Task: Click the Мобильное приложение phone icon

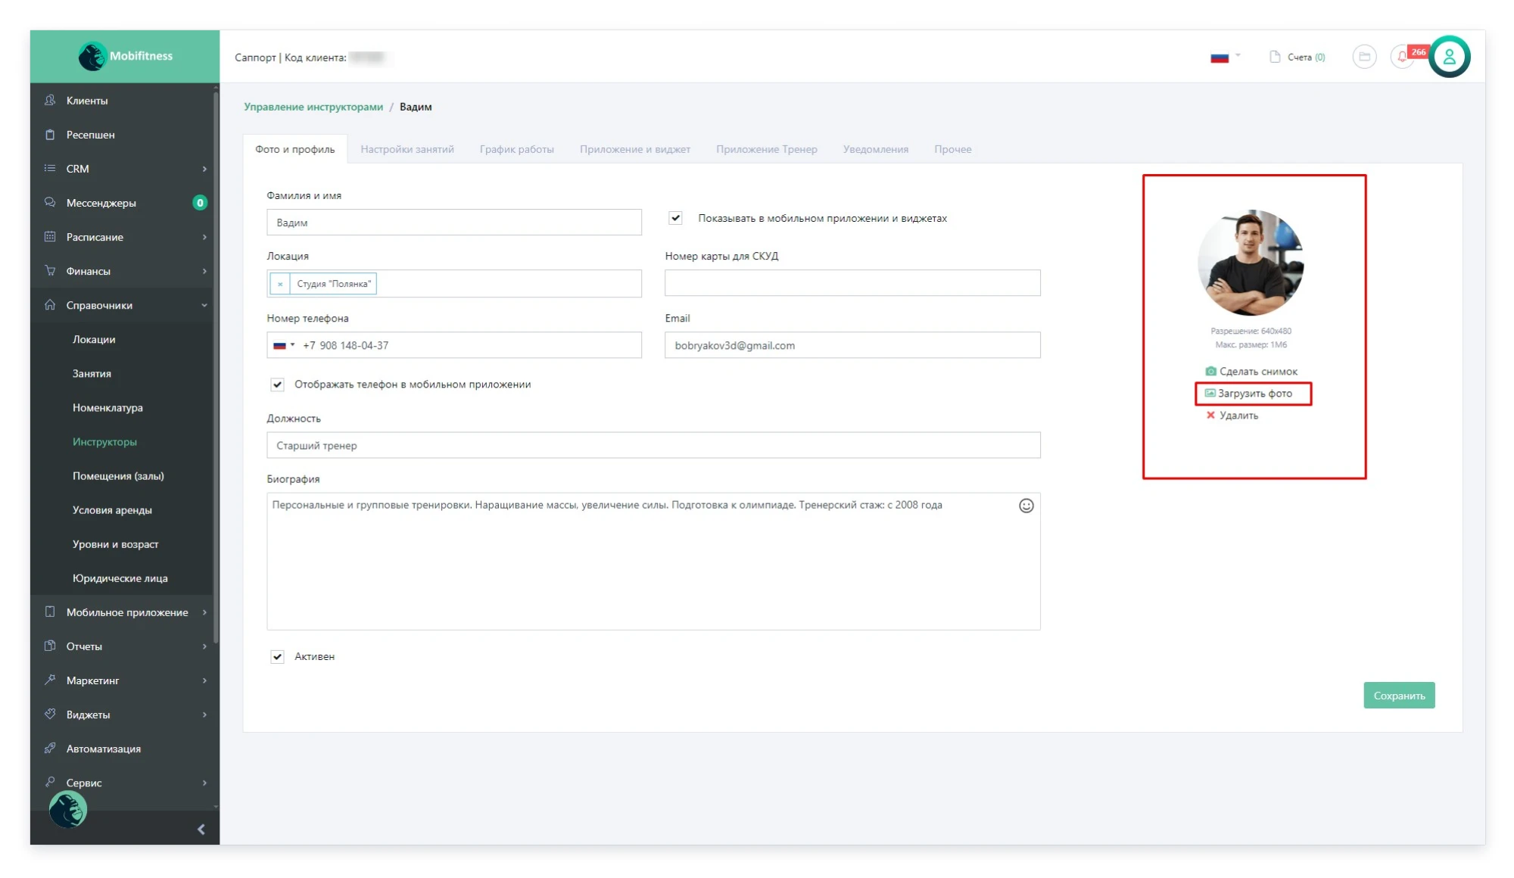Action: pos(50,612)
